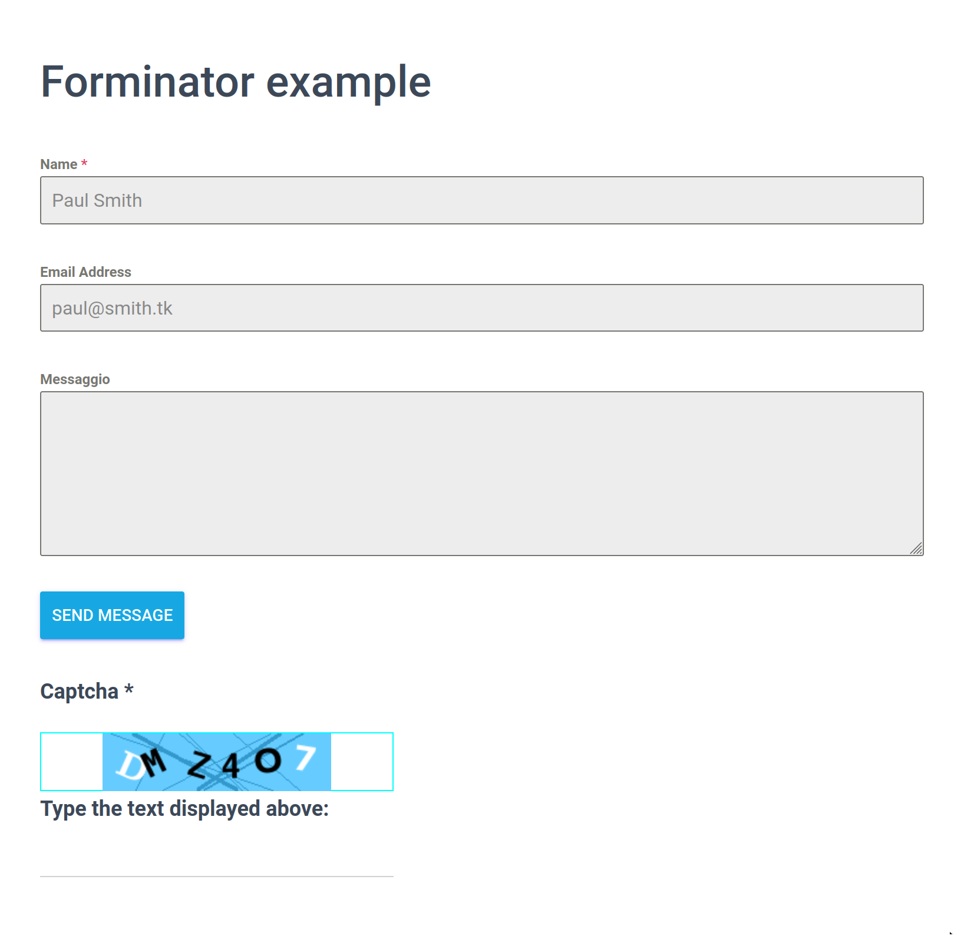Click the Captcha section heading
The image size is (964, 939).
[80, 691]
